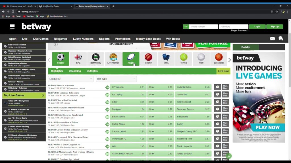The image size is (291, 163).
Task: Expand Top Live Games chevron
Action: click(x=43, y=95)
